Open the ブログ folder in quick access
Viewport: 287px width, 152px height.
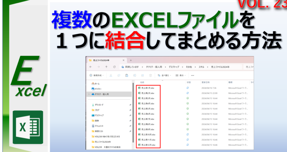click(x=95, y=110)
